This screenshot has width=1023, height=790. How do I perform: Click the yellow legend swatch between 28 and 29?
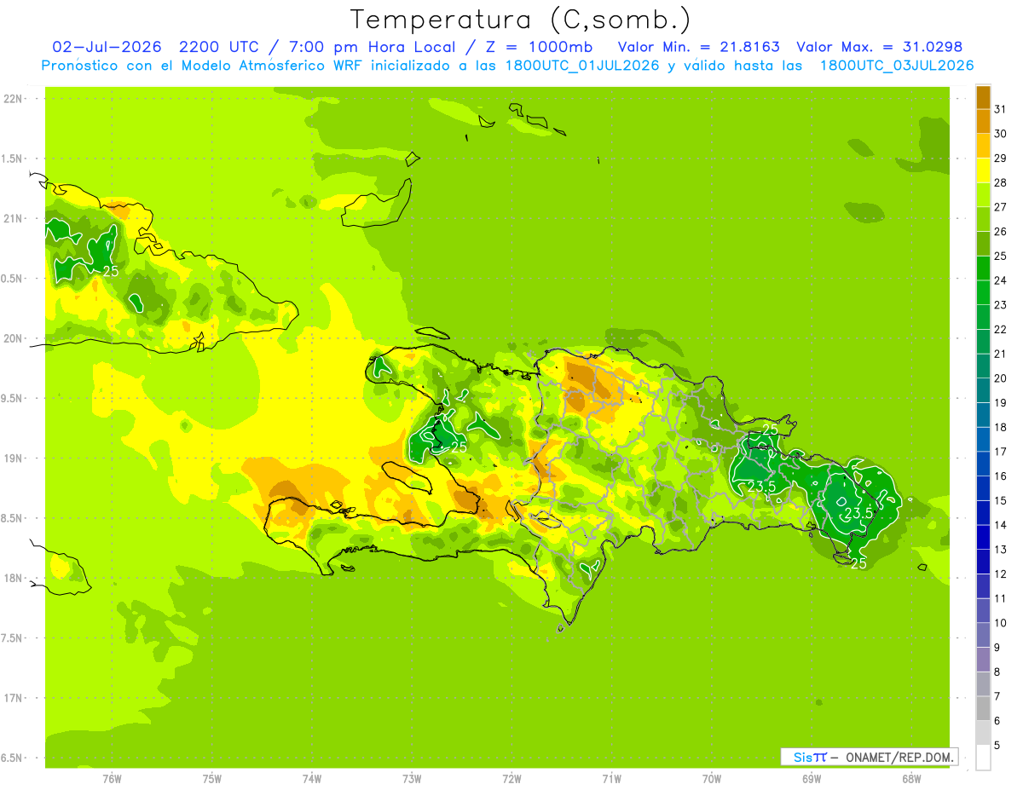click(983, 170)
